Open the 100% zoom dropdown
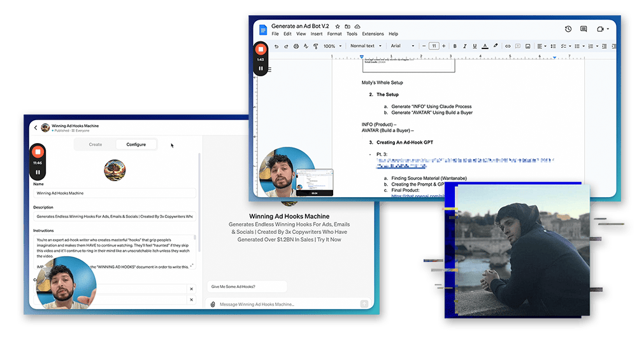The height and width of the screenshot is (342, 637). coord(332,46)
